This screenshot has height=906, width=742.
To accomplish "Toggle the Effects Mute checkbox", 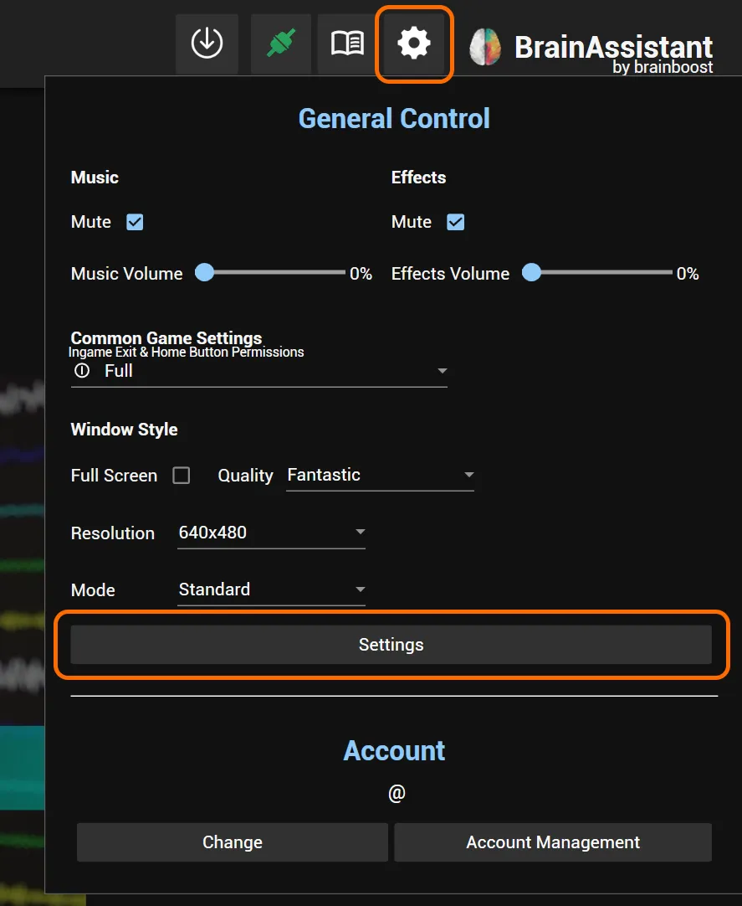I will click(x=456, y=222).
